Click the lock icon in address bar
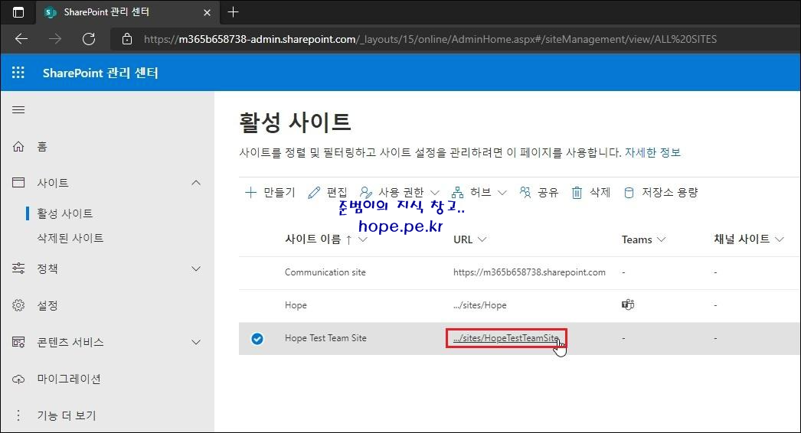This screenshot has width=801, height=433. tap(127, 39)
